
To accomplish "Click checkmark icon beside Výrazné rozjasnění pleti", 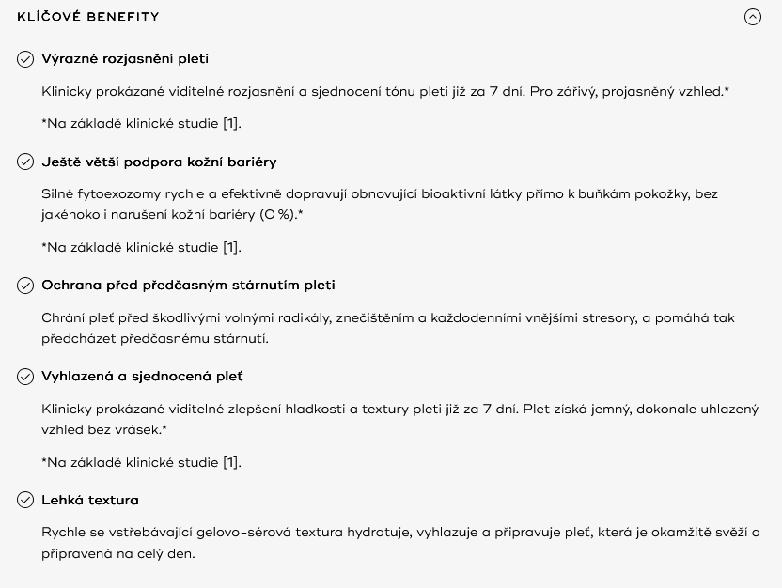I will point(25,59).
